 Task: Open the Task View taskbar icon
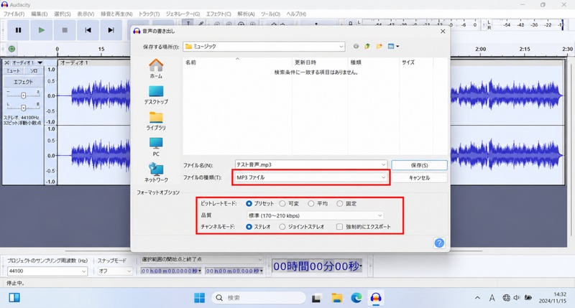(316, 298)
